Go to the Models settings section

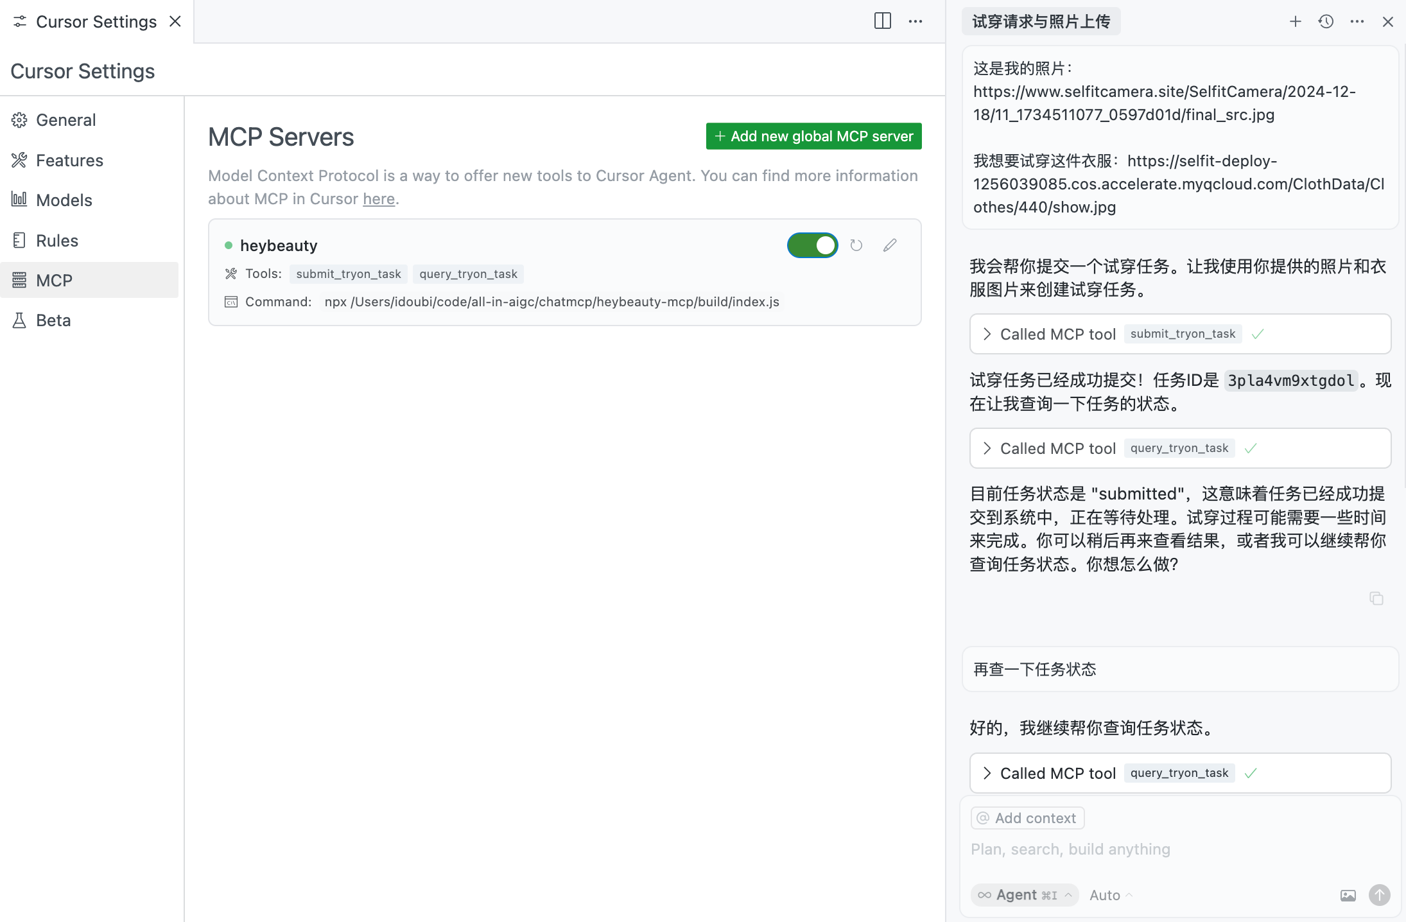click(64, 200)
